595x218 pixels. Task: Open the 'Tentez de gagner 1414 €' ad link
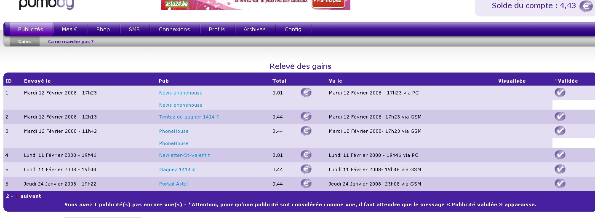point(189,117)
